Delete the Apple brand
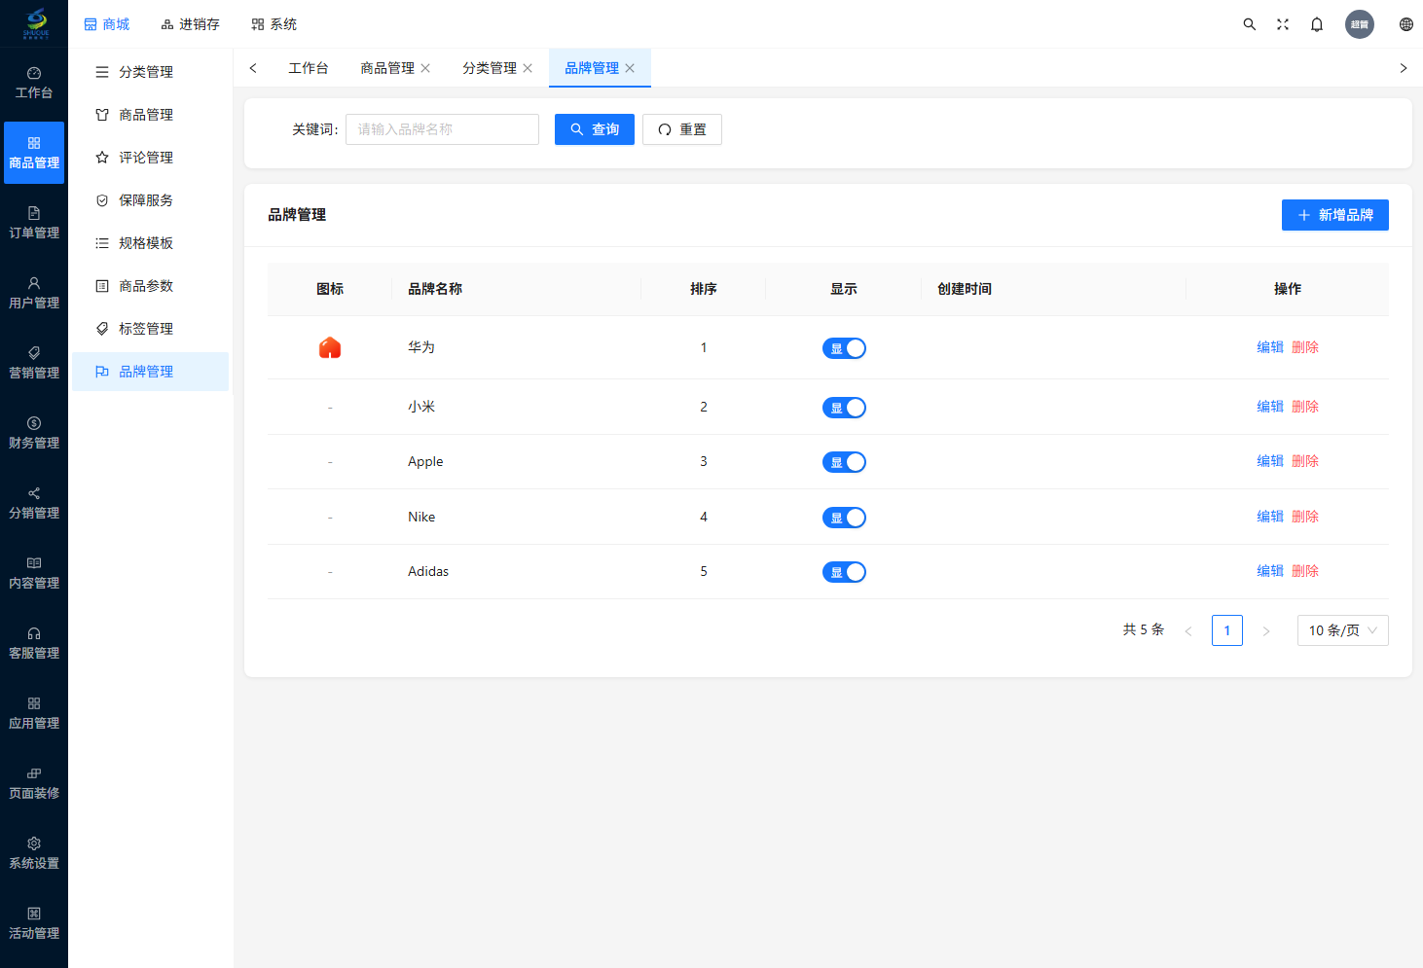 (x=1305, y=461)
